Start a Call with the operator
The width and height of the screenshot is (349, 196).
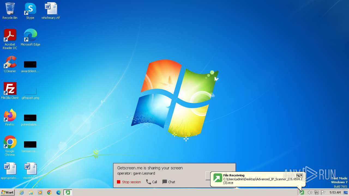(x=152, y=182)
